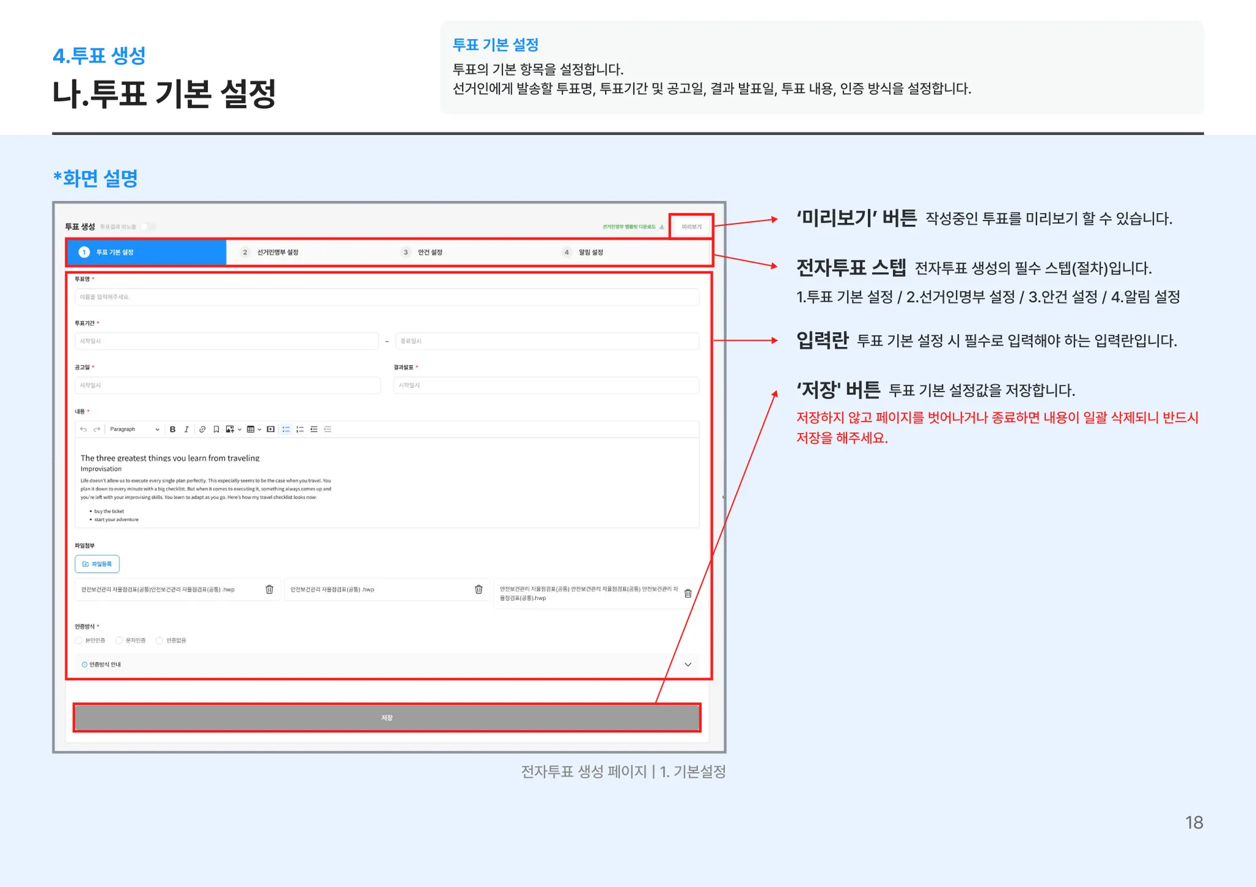The image size is (1256, 887).
Task: Switch to the 선거인명부 설정 step tab
Action: coord(277,253)
